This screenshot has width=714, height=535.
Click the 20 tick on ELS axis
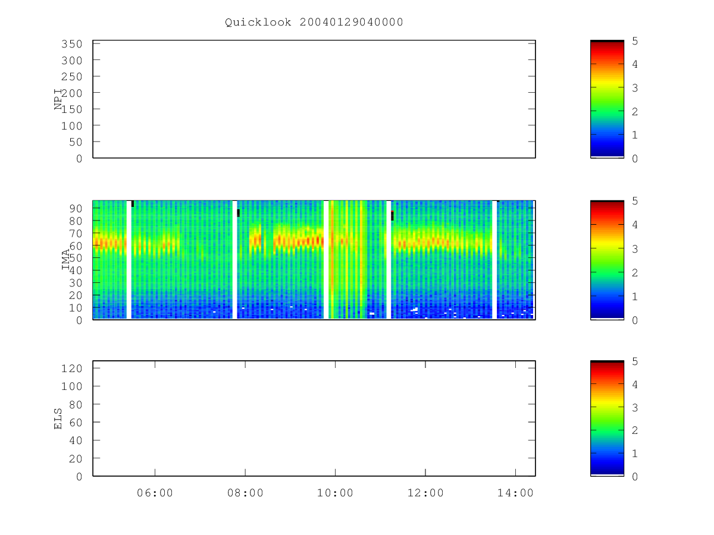(74, 458)
